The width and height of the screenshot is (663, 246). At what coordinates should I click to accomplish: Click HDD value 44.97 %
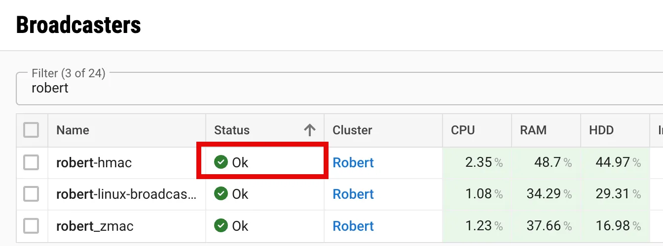tap(619, 162)
